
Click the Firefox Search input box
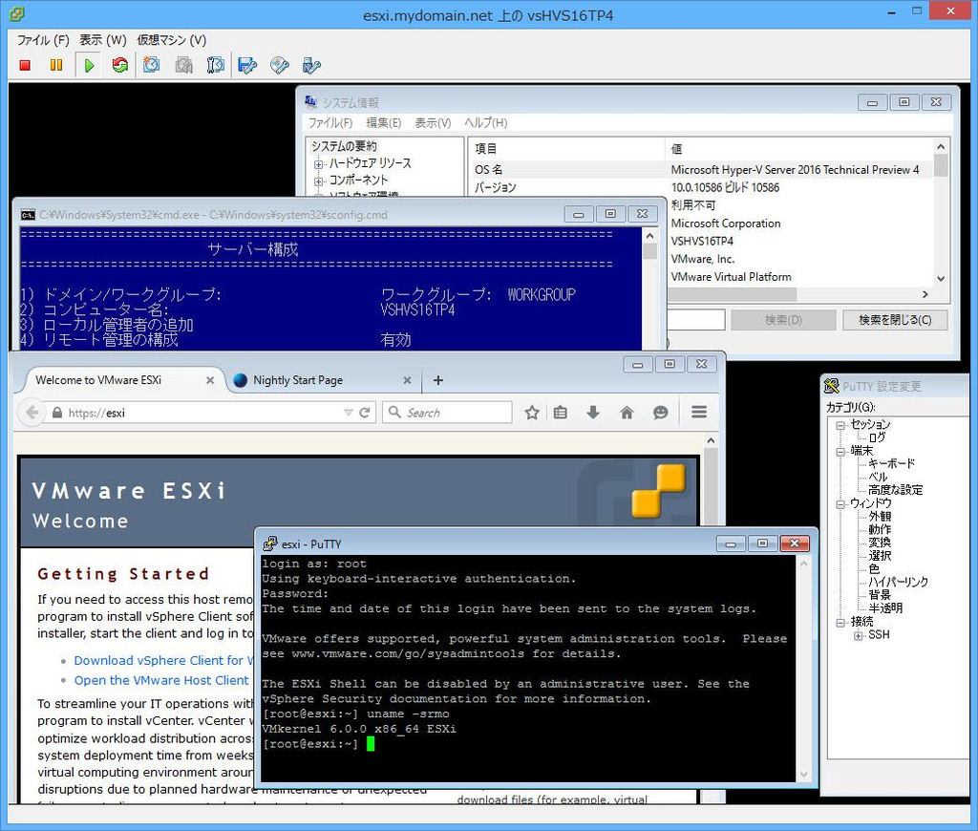coord(447,413)
